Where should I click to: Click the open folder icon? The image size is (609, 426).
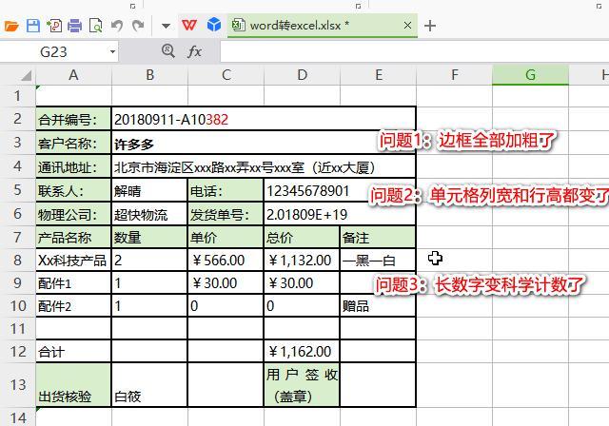(x=11, y=26)
